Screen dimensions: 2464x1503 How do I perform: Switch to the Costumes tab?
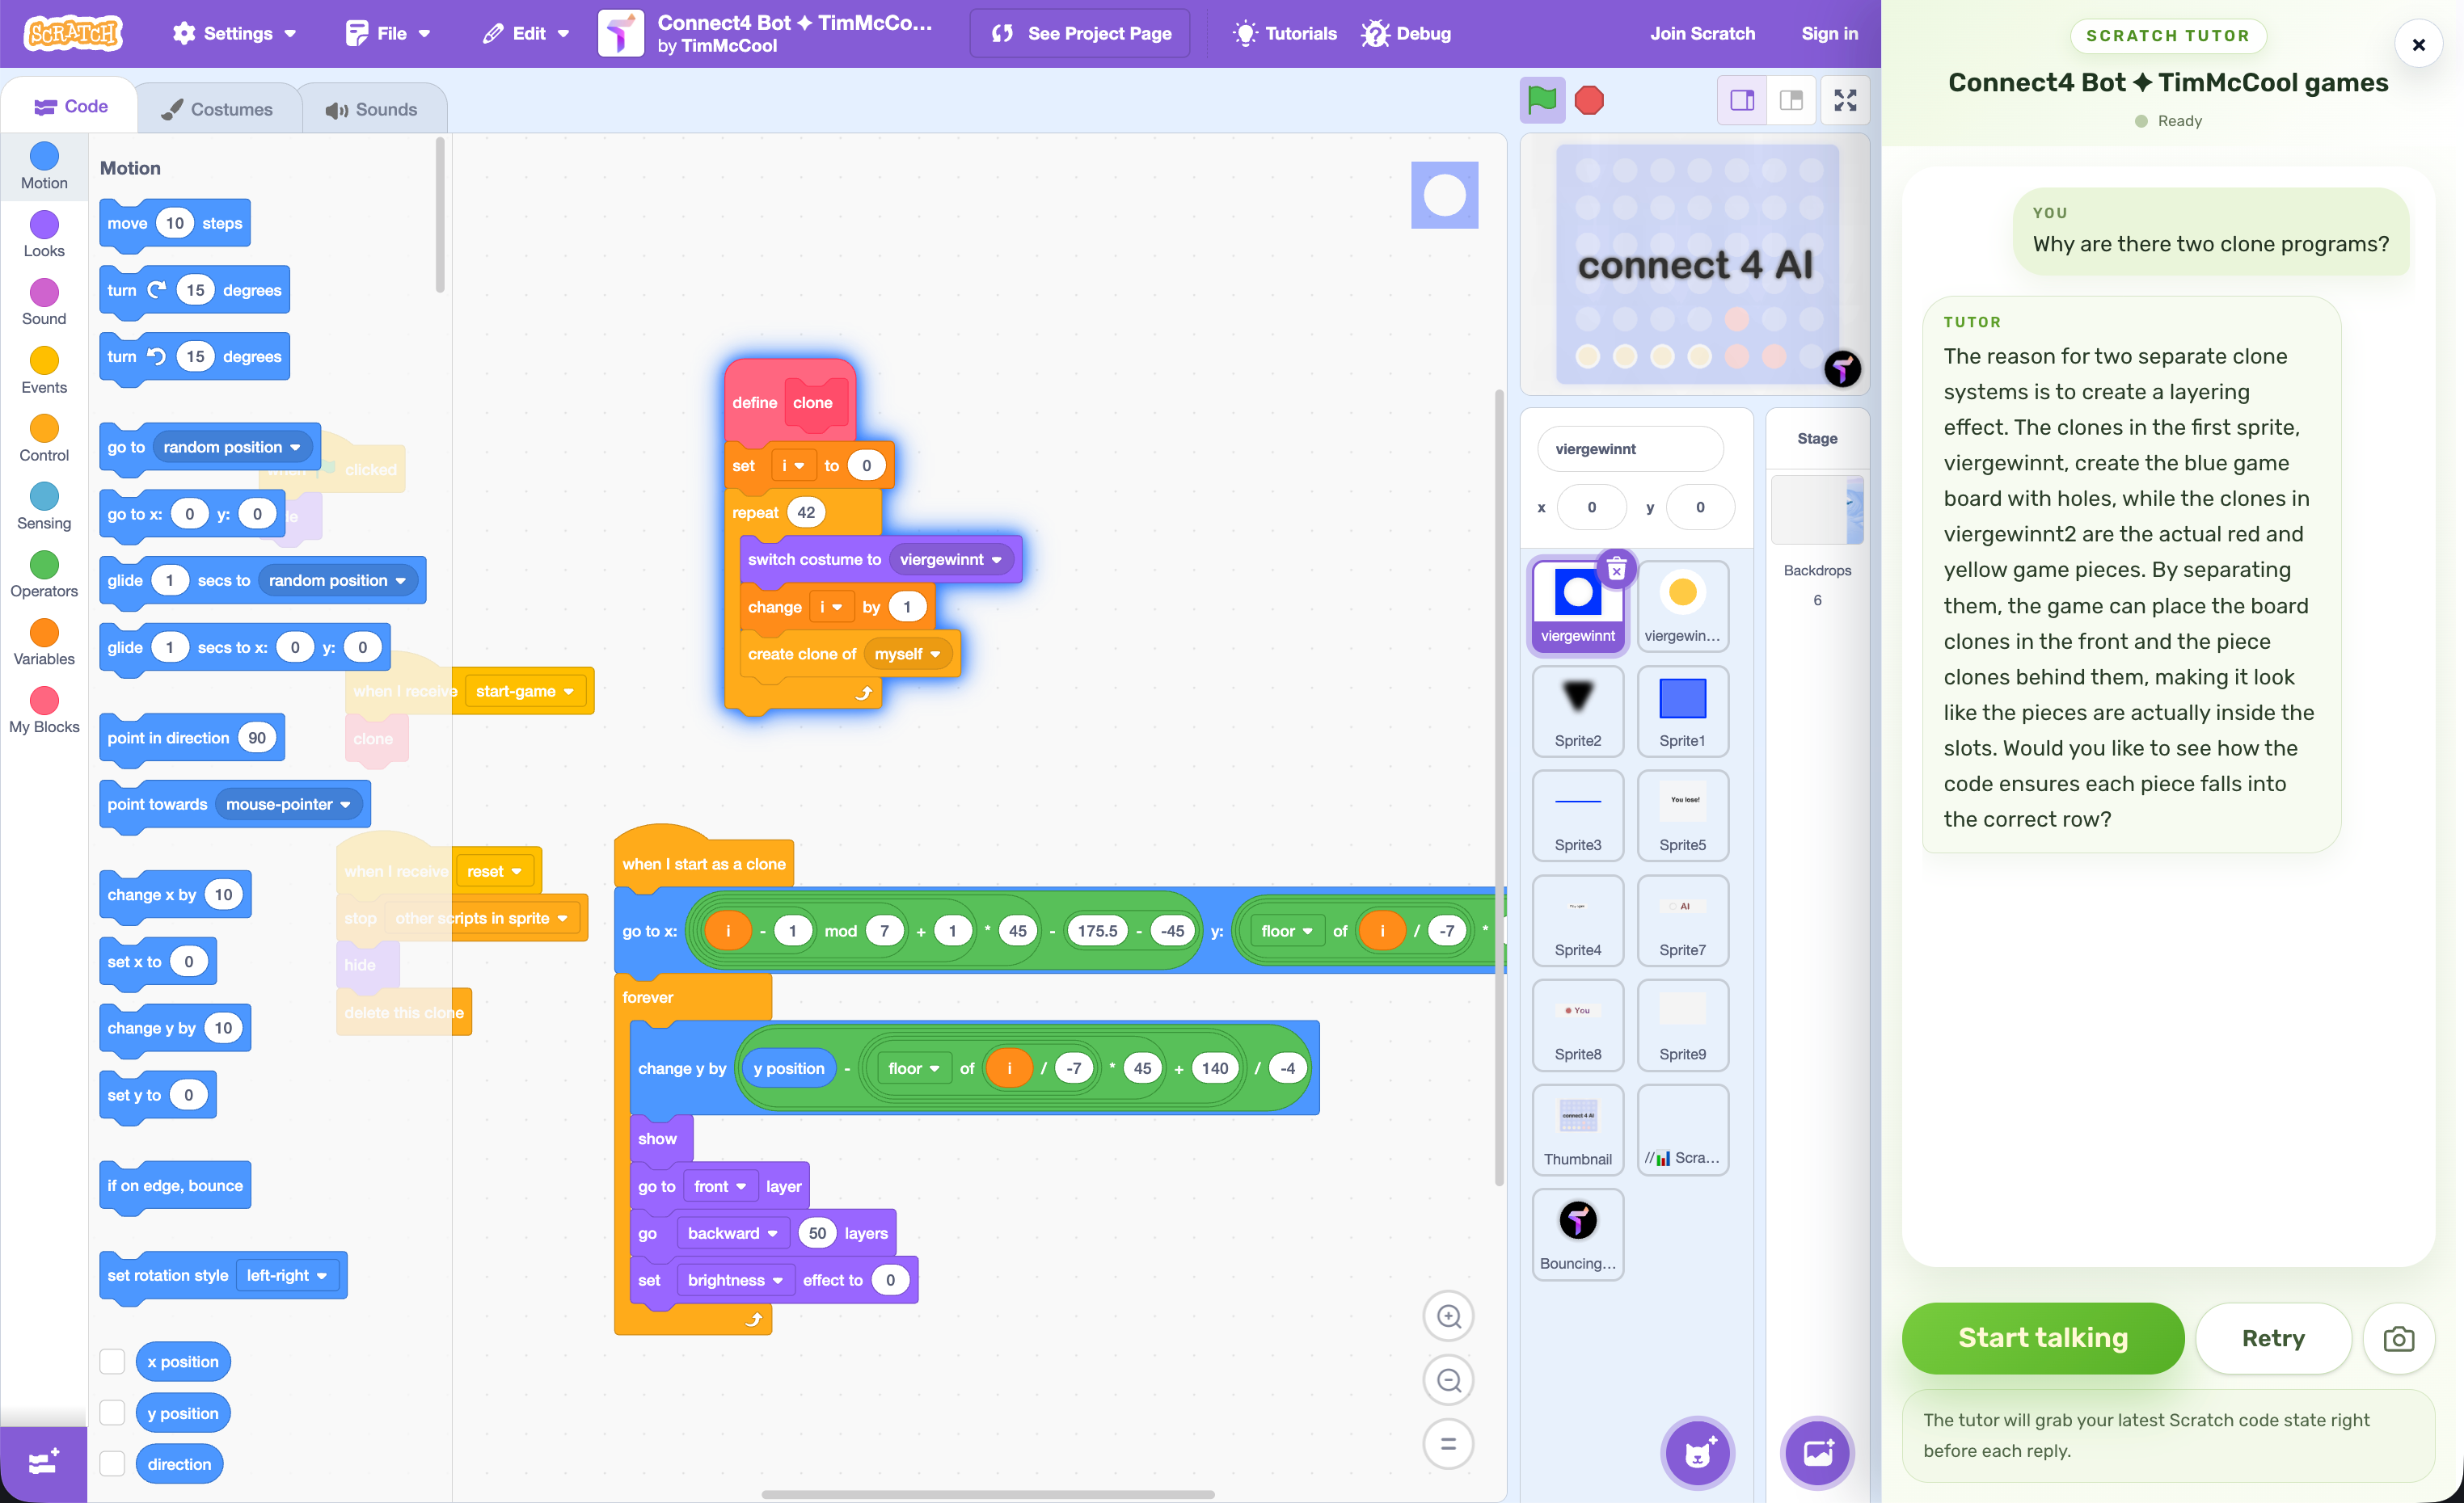click(x=217, y=109)
